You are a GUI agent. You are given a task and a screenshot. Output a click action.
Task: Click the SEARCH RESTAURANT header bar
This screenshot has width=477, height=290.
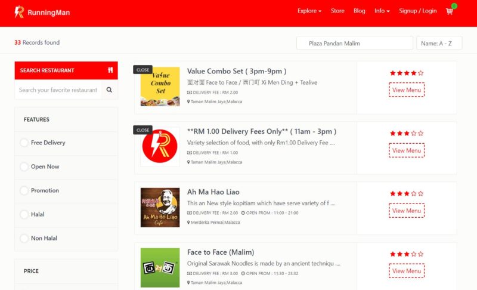pos(66,70)
